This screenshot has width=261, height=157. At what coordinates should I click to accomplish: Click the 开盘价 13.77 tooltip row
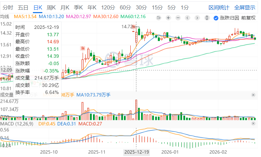click(37, 35)
